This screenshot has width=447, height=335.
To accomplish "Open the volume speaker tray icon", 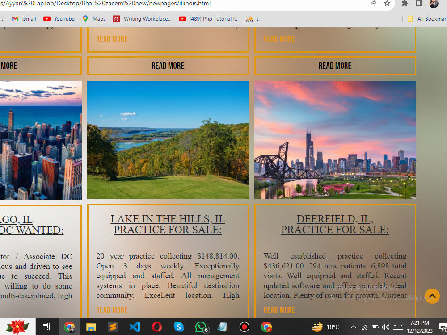I will (386, 327).
